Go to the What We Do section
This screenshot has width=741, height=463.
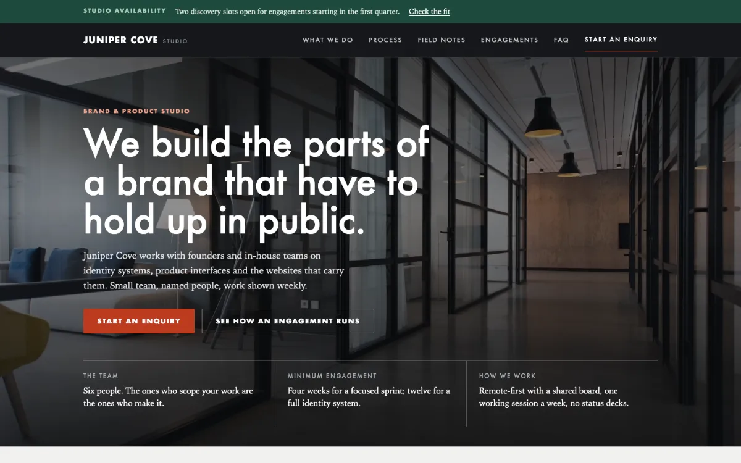[327, 40]
